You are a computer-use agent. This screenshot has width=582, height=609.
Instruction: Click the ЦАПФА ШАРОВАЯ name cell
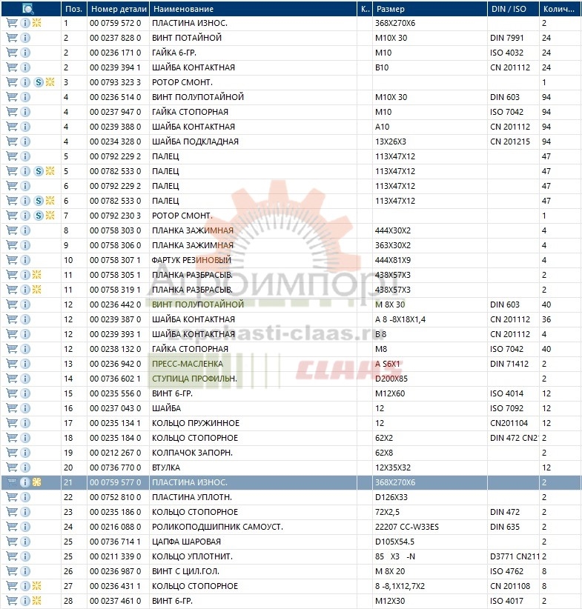tap(186, 542)
